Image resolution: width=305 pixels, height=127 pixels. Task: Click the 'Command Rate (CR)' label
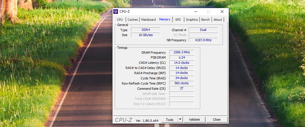click(151, 89)
